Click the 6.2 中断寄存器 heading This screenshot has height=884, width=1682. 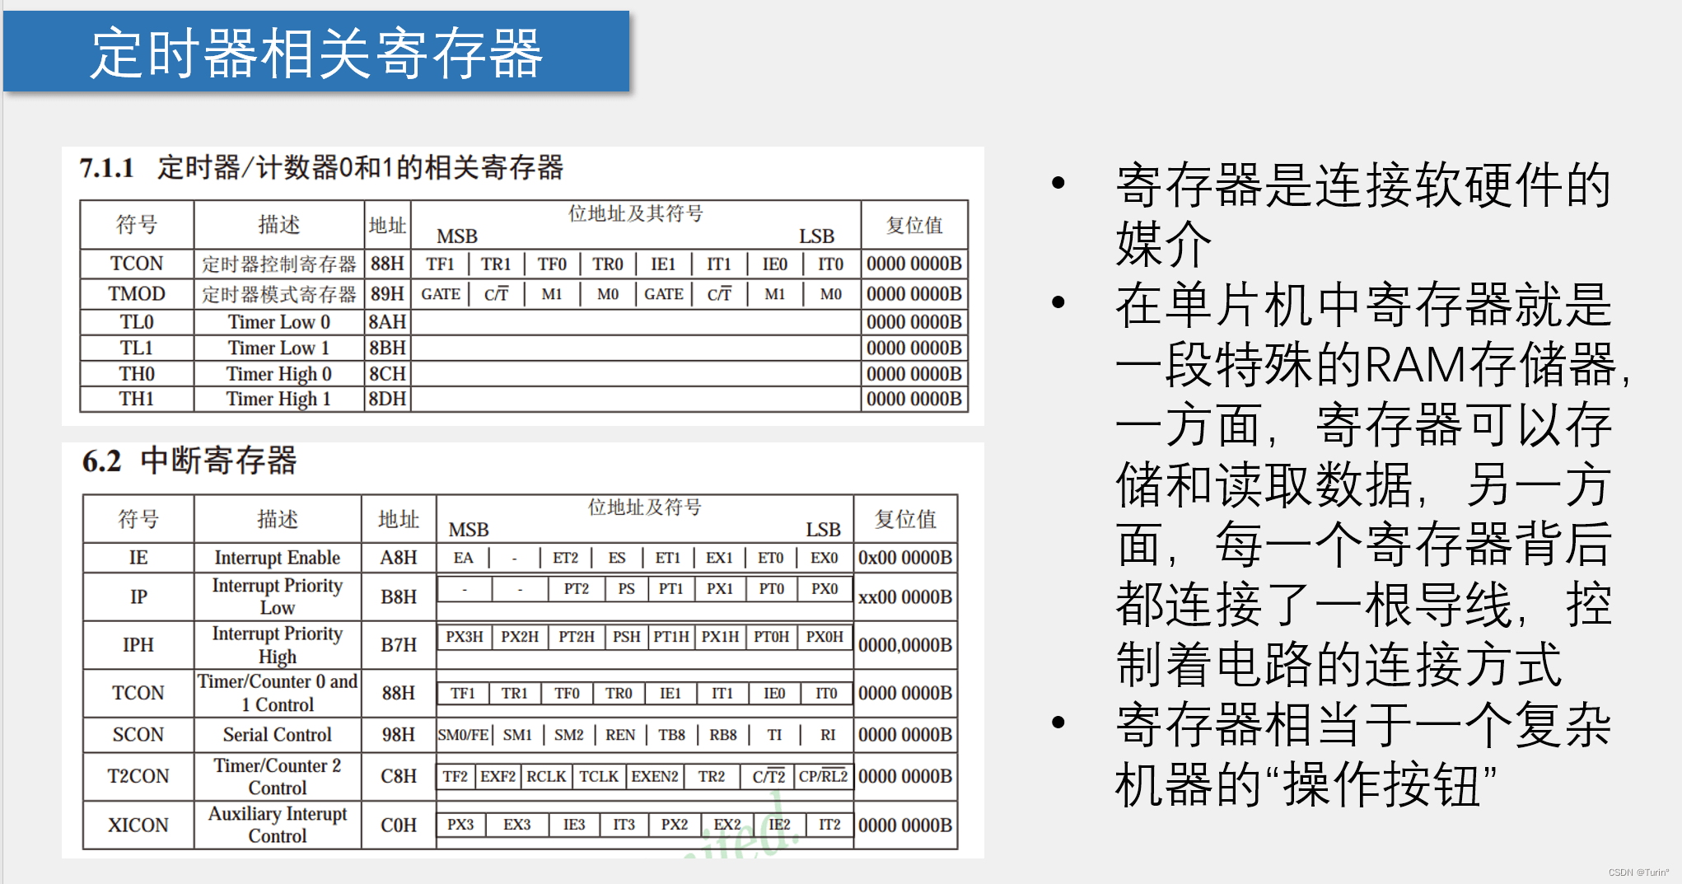[x=189, y=461]
